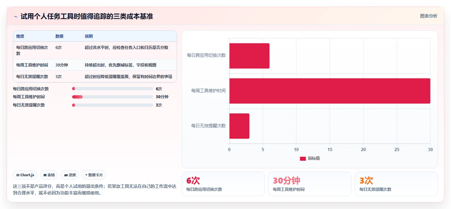Click the page title 试用个人任务工具时值得追踪的三类成本基准

click(x=87, y=17)
